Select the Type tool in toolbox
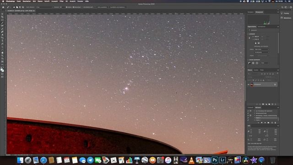This screenshot has width=293, height=165. 2,41
